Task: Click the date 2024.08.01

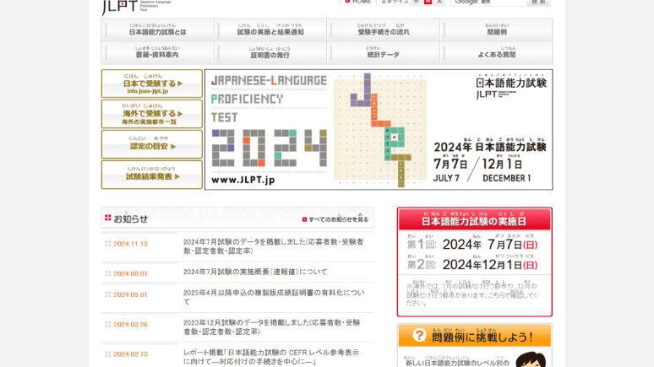Action: click(x=131, y=273)
